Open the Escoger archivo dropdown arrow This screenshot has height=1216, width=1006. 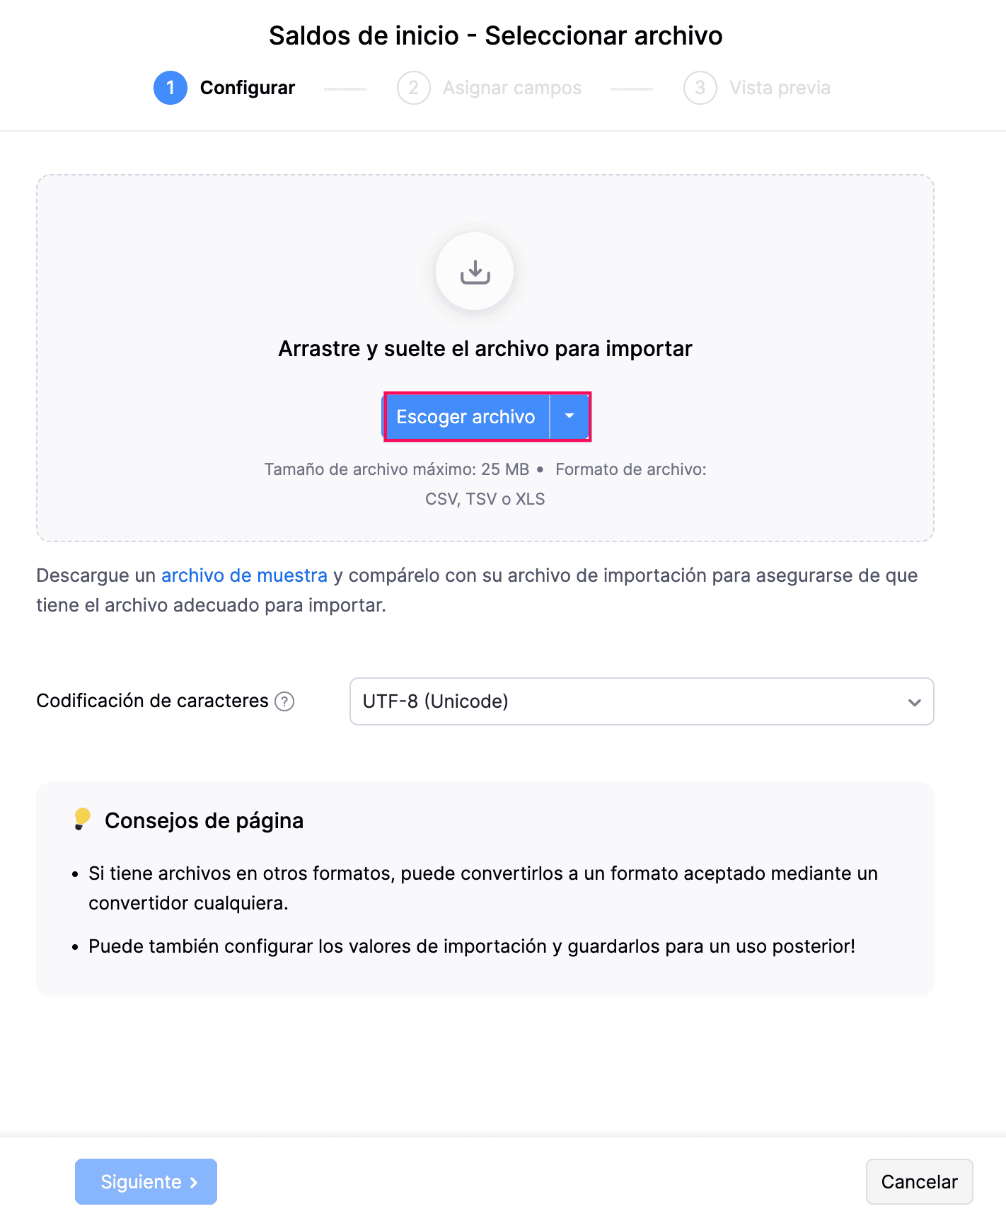570,416
